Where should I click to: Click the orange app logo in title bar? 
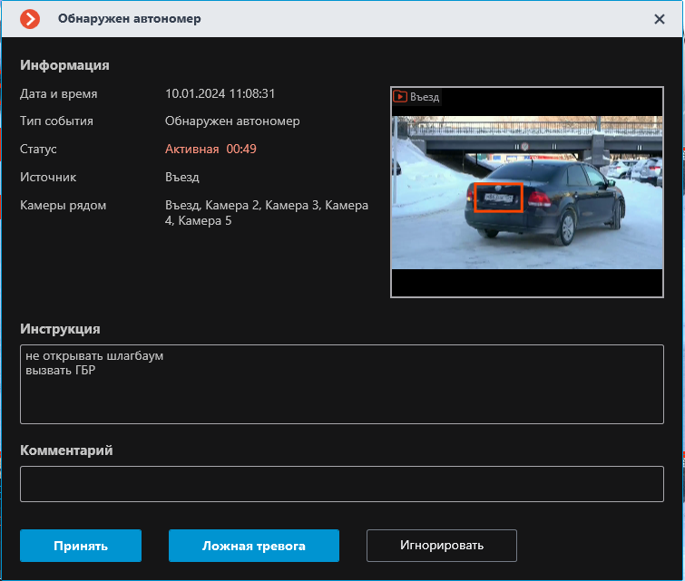pos(30,18)
